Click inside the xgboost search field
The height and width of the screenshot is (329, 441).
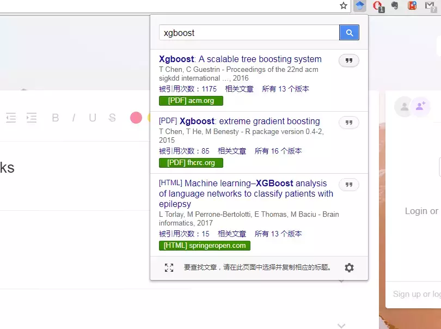249,33
